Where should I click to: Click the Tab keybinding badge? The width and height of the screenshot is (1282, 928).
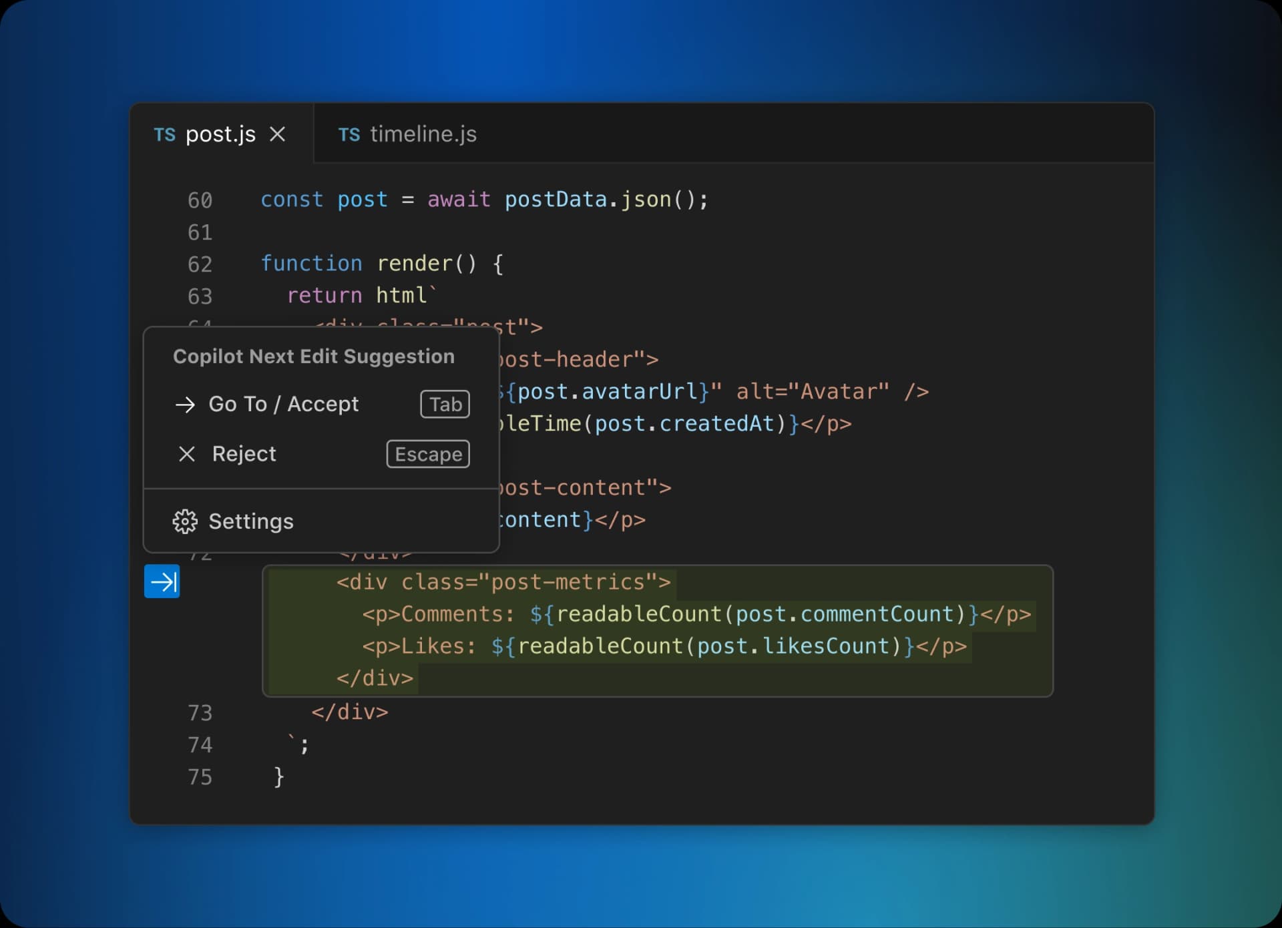(444, 404)
